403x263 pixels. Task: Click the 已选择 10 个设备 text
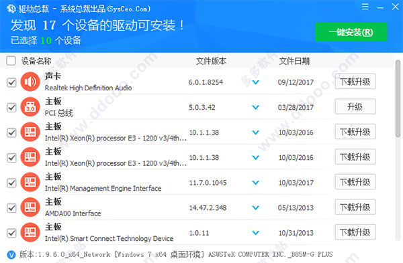[46, 40]
